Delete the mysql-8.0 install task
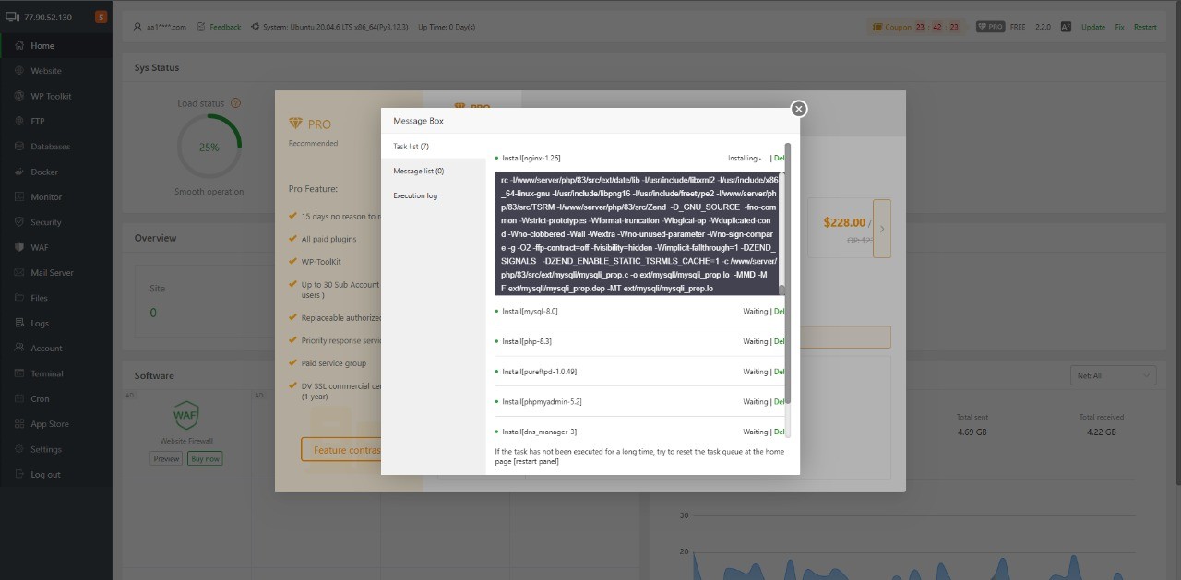 [x=779, y=311]
